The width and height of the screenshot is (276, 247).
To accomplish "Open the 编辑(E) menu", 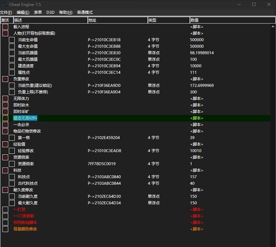I will (x=23, y=12).
